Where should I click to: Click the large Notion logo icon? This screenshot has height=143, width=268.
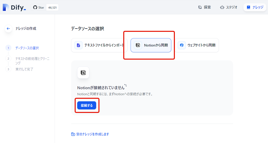click(x=83, y=73)
